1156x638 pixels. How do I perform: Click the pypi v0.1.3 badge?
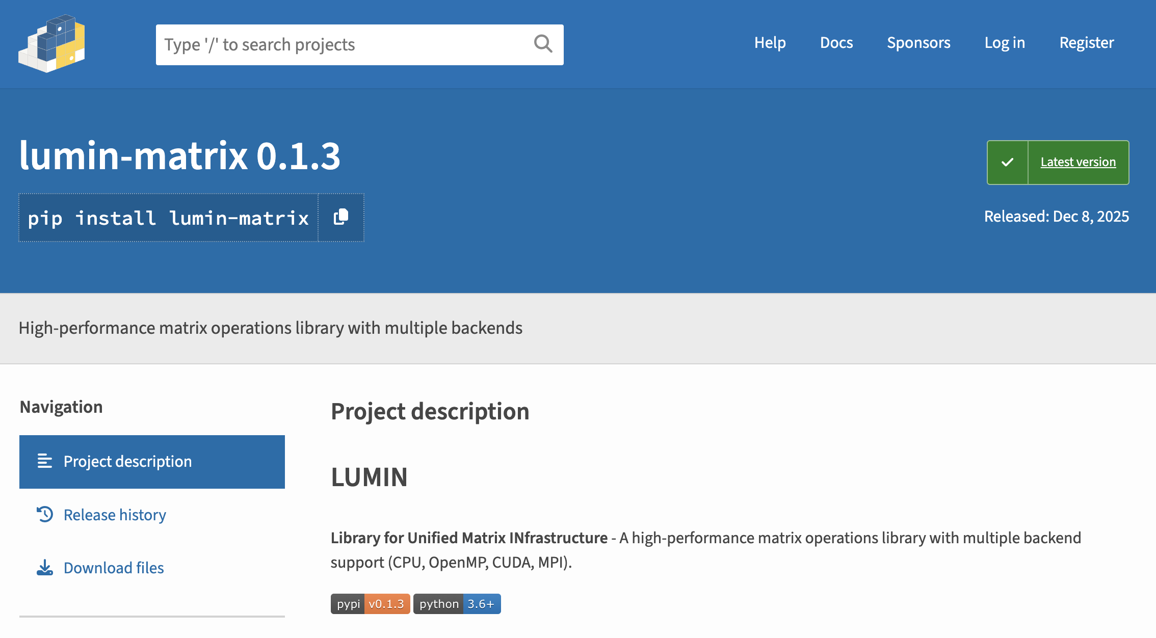coord(370,604)
